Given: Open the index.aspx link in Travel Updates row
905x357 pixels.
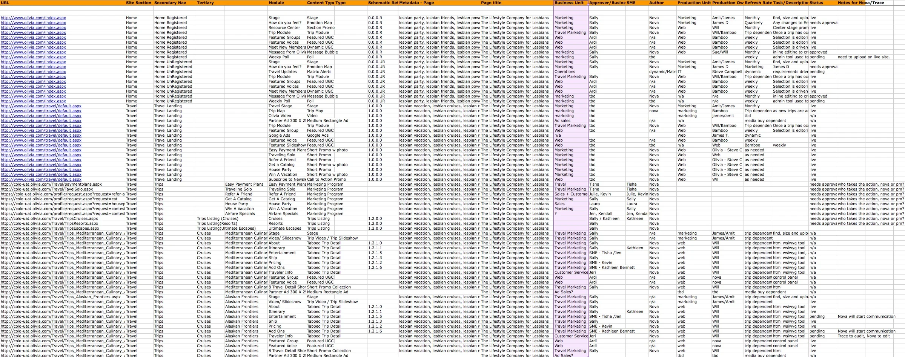Looking at the screenshot, I should 33,72.
